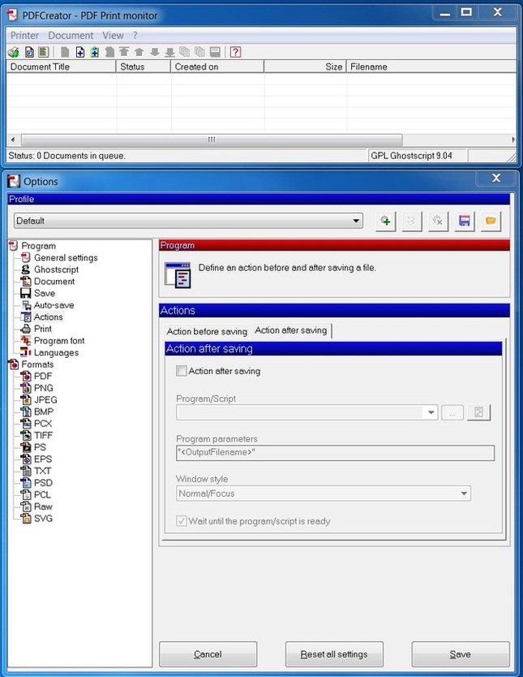Click the add document icon with a blue plus
The height and width of the screenshot is (677, 523).
click(80, 52)
